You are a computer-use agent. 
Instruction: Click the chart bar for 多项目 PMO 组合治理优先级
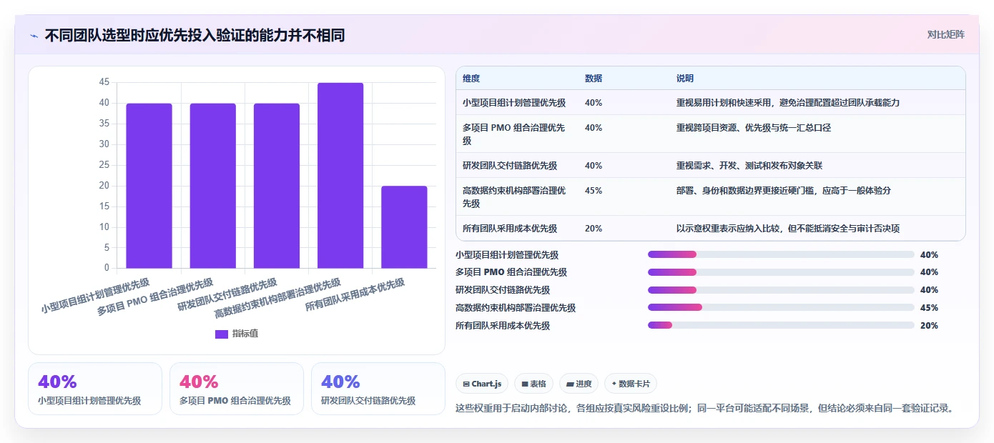tap(212, 186)
